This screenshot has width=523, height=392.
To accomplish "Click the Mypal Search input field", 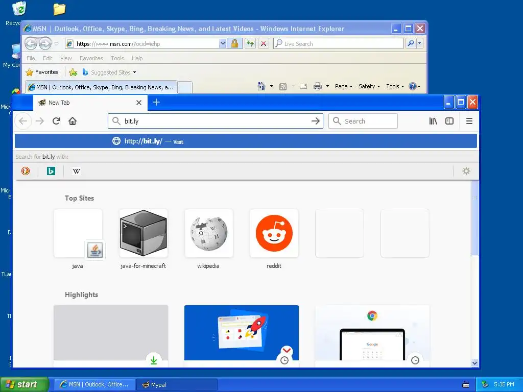I will (x=363, y=121).
